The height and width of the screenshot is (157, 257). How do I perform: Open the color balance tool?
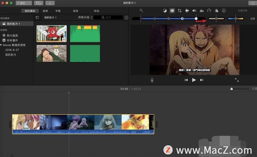(165, 11)
